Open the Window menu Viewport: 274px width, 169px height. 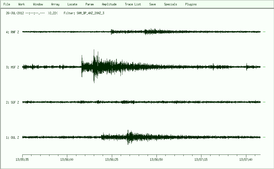38,4
